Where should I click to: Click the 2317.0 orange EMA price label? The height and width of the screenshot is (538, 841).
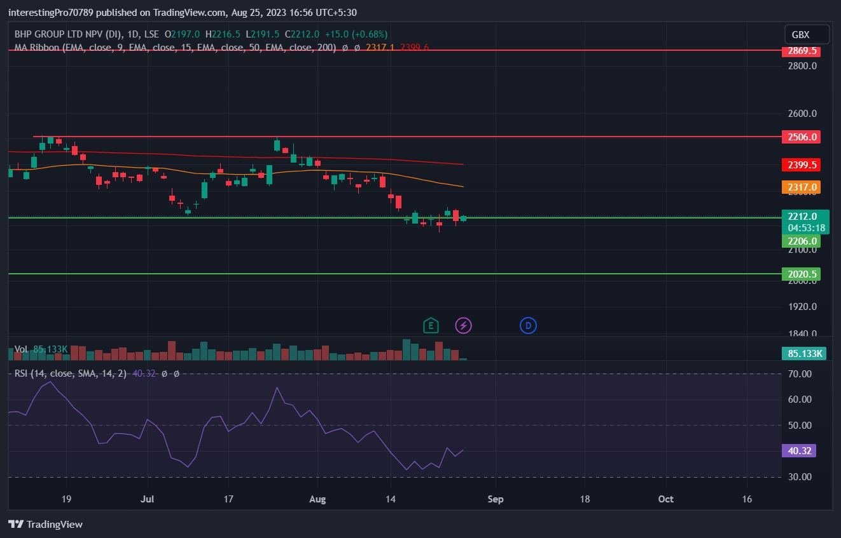[x=802, y=187]
